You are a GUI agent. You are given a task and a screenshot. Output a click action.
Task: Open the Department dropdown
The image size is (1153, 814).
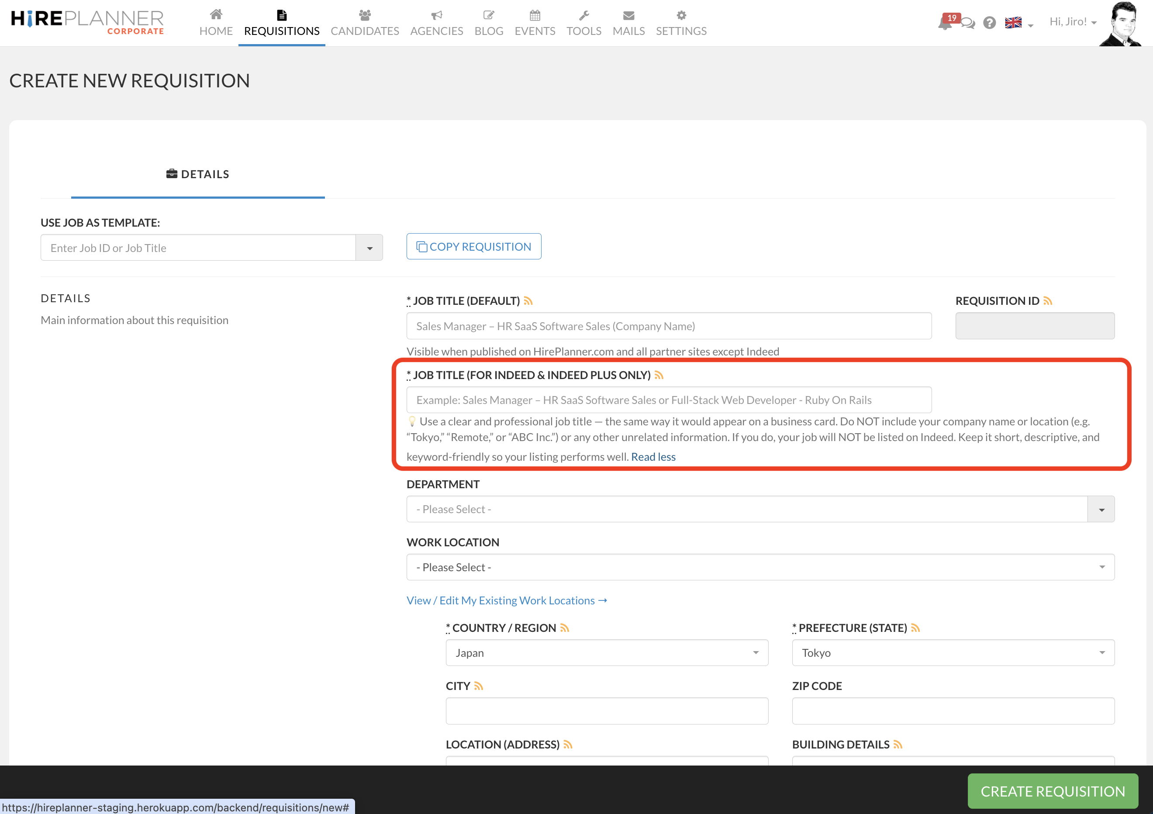coord(760,509)
